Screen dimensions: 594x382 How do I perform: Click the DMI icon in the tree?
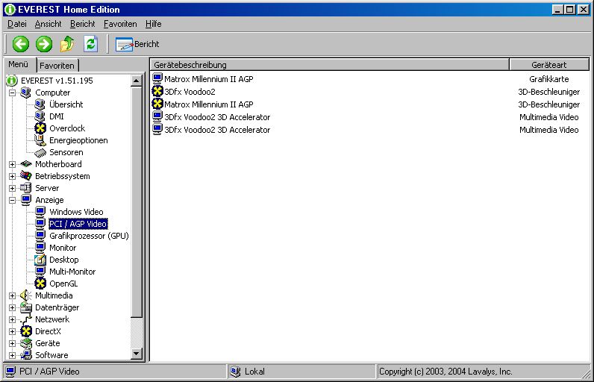click(x=40, y=116)
